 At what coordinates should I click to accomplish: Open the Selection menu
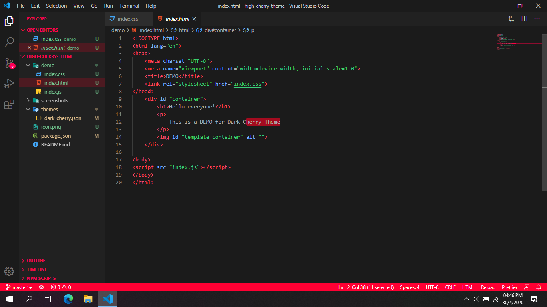tap(56, 6)
